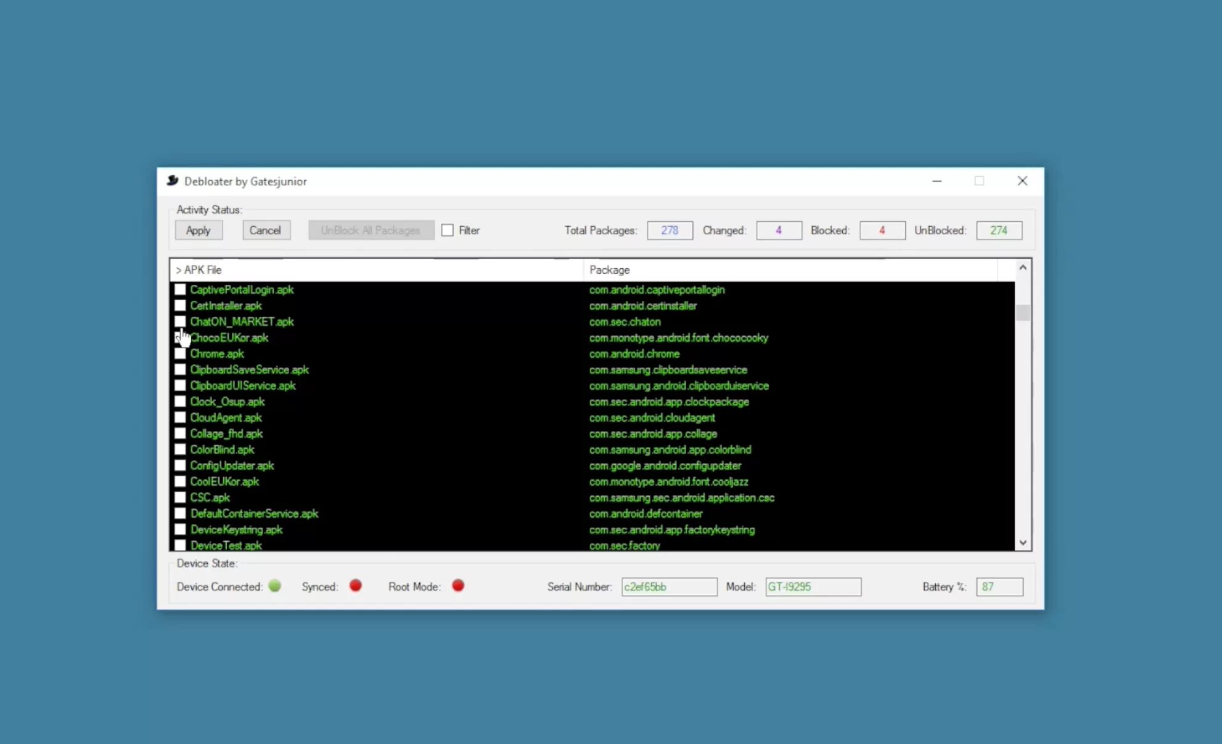Tick the ChatON_MARKET.apk checkbox
The image size is (1222, 744).
tap(180, 322)
